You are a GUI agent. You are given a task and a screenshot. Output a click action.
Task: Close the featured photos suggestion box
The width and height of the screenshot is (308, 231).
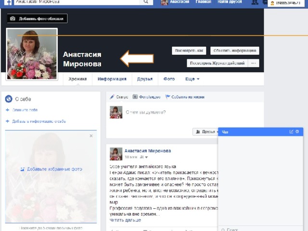91,136
